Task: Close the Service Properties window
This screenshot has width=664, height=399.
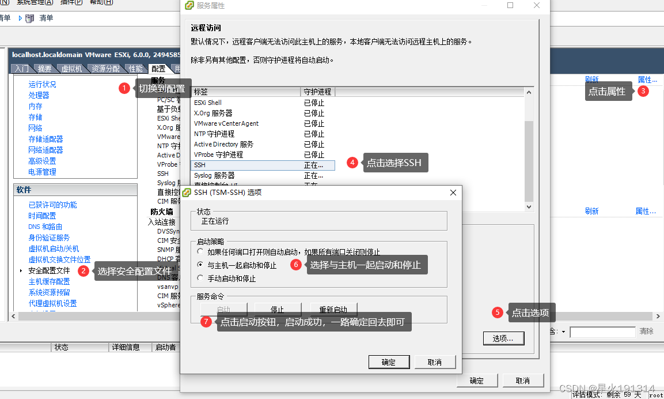Action: [x=537, y=5]
